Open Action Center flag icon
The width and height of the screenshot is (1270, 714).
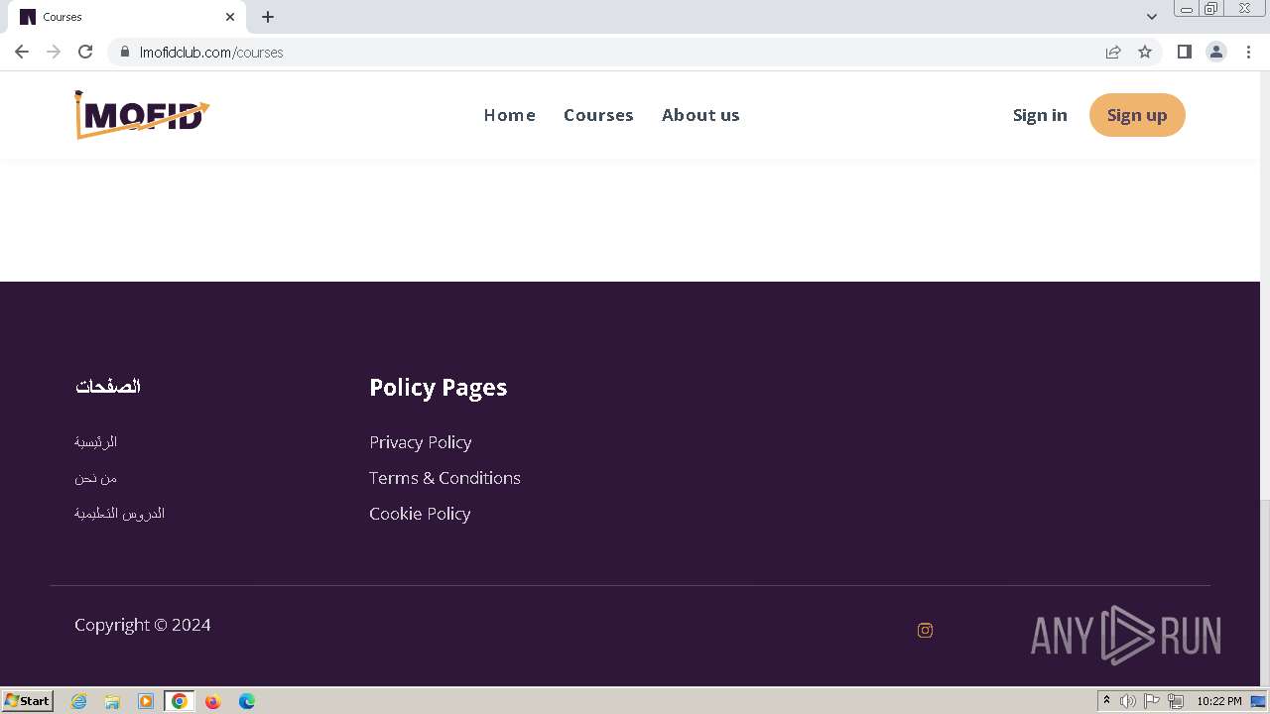tap(1152, 701)
